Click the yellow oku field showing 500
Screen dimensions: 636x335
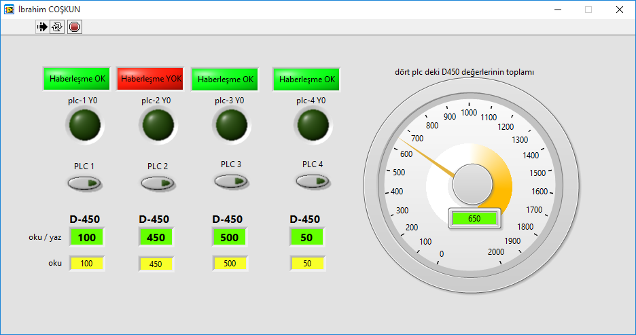230,263
